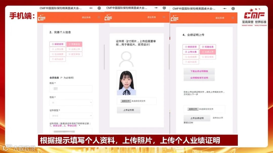Select step ① 择奖奖项 on the right phone screen
273x153 pixels.
[191, 47]
